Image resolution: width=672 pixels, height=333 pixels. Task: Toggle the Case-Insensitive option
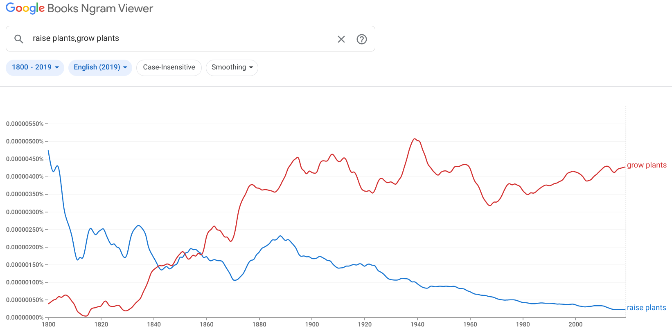(169, 67)
